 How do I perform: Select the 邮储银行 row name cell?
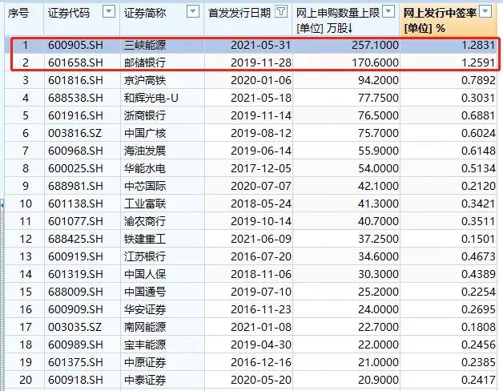point(146,62)
